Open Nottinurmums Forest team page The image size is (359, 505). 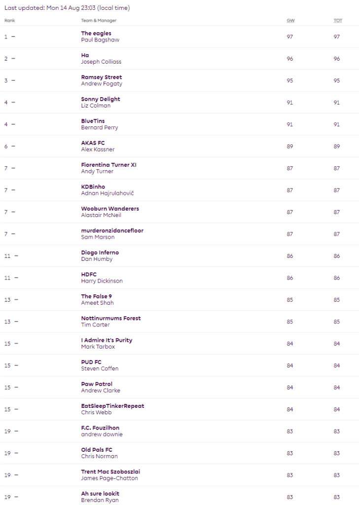(x=111, y=318)
